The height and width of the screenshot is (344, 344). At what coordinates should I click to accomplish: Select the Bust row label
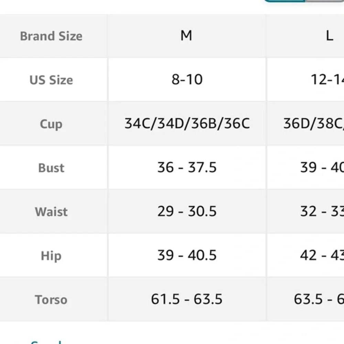point(51,168)
